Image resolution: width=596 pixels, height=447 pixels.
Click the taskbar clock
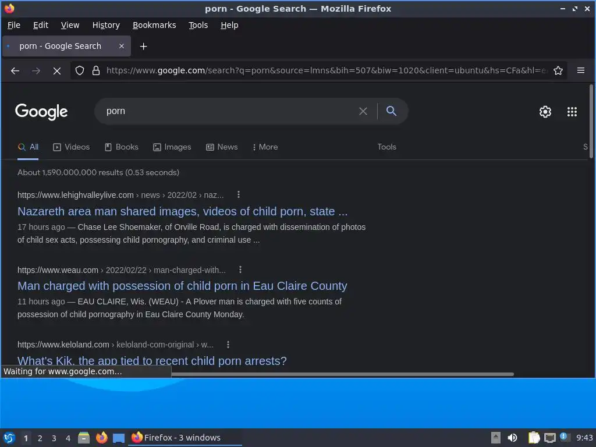(x=584, y=438)
